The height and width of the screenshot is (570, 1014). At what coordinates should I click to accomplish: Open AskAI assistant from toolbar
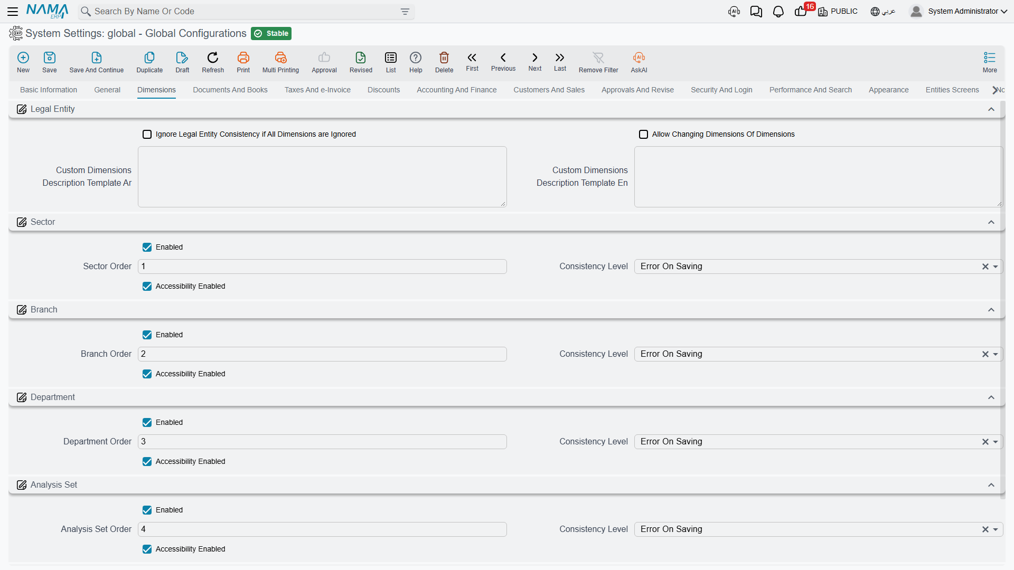point(639,62)
